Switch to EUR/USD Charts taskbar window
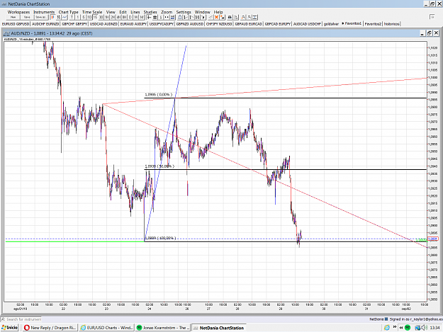Viewport: 443px width, 332px height. click(106, 328)
